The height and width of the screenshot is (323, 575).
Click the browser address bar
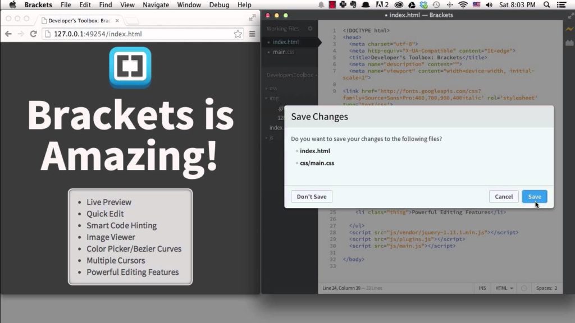click(143, 34)
